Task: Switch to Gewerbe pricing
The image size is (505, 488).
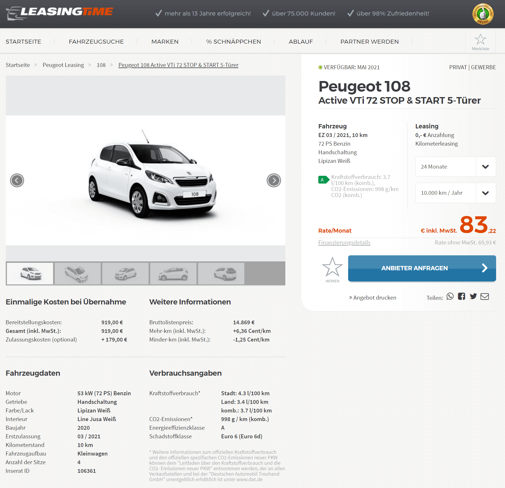Action: click(x=483, y=67)
